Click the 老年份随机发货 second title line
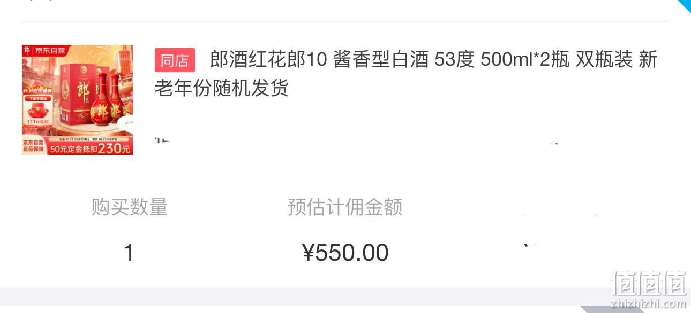Screen dimensions: 691x313 click(222, 87)
